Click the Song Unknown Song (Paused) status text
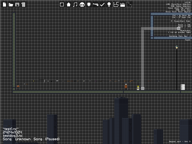Image resolution: width=192 pixels, height=144 pixels. (x=31, y=139)
